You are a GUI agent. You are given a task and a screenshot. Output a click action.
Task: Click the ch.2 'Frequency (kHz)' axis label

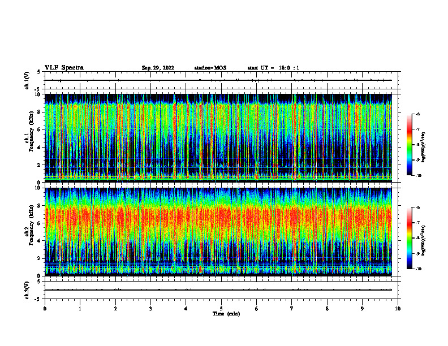pos(32,225)
